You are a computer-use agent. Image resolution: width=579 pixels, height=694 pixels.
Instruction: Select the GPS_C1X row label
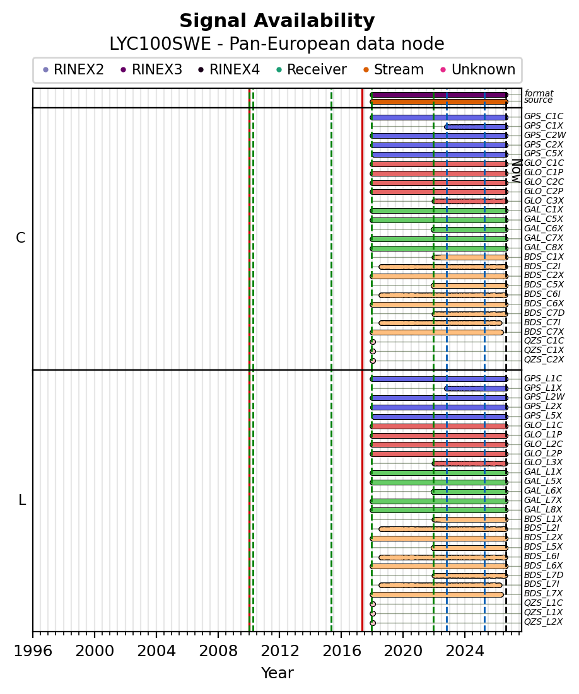544,125
